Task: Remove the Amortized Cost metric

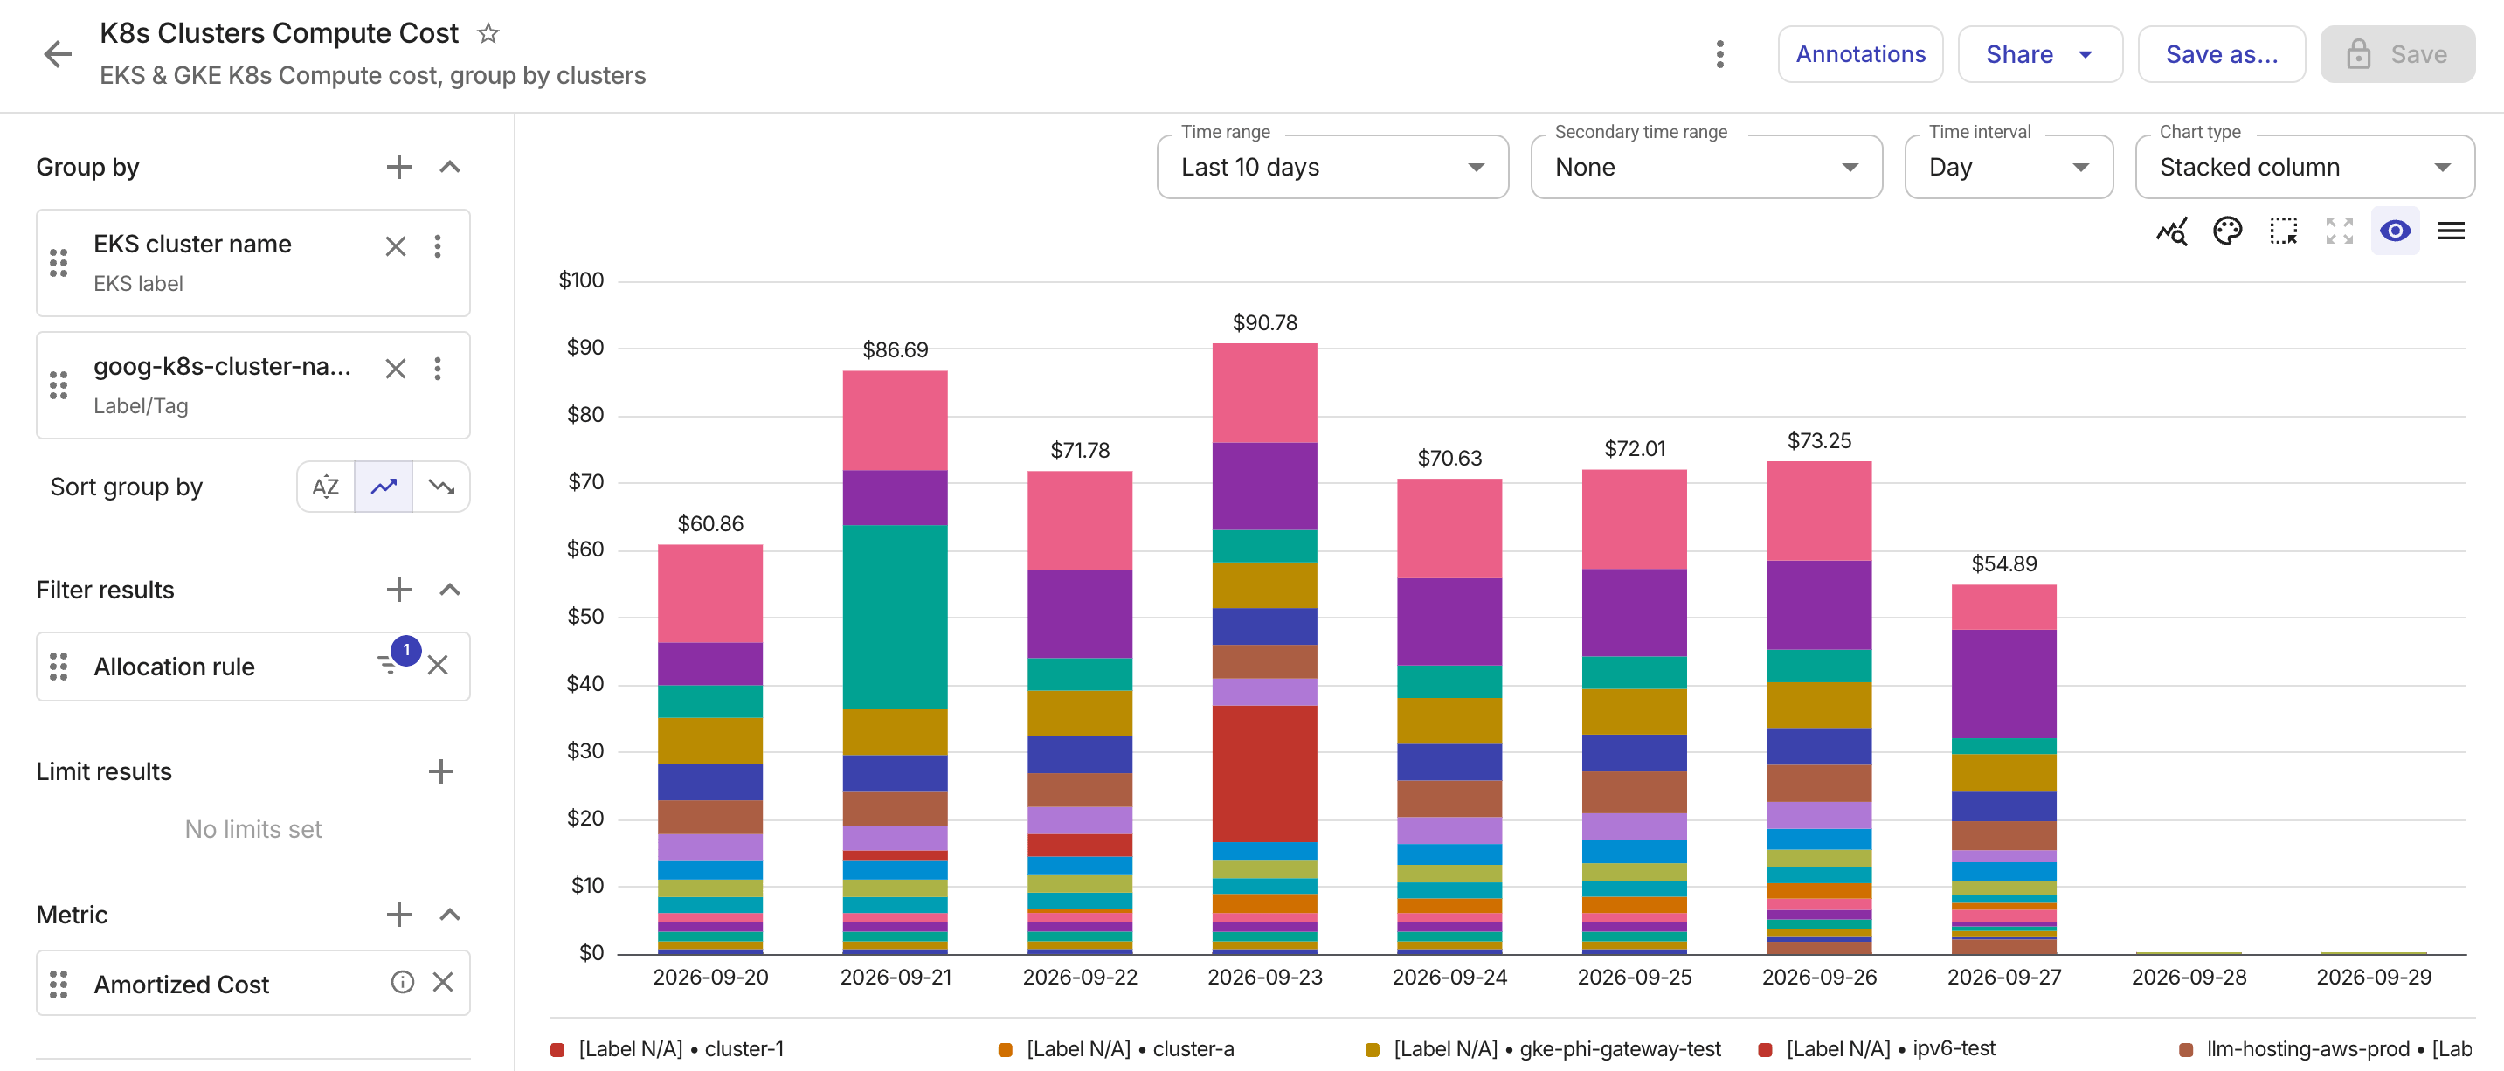Action: click(442, 983)
